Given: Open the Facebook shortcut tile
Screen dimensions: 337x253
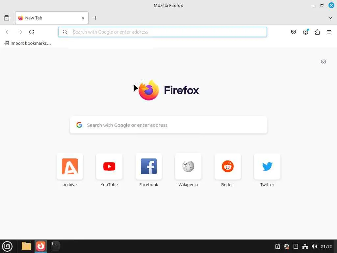Looking at the screenshot, I should [x=149, y=166].
